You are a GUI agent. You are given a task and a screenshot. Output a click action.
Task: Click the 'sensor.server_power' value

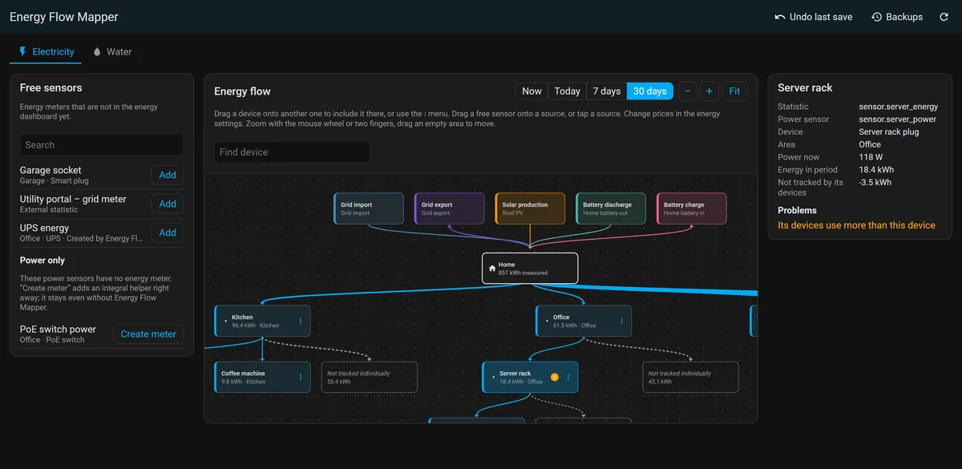click(897, 119)
